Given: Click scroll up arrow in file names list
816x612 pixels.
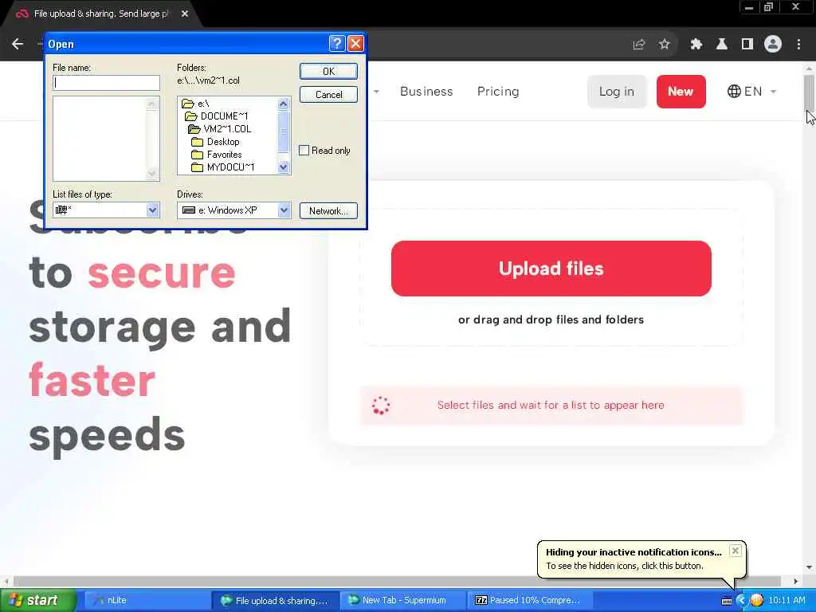Looking at the screenshot, I should (152, 104).
